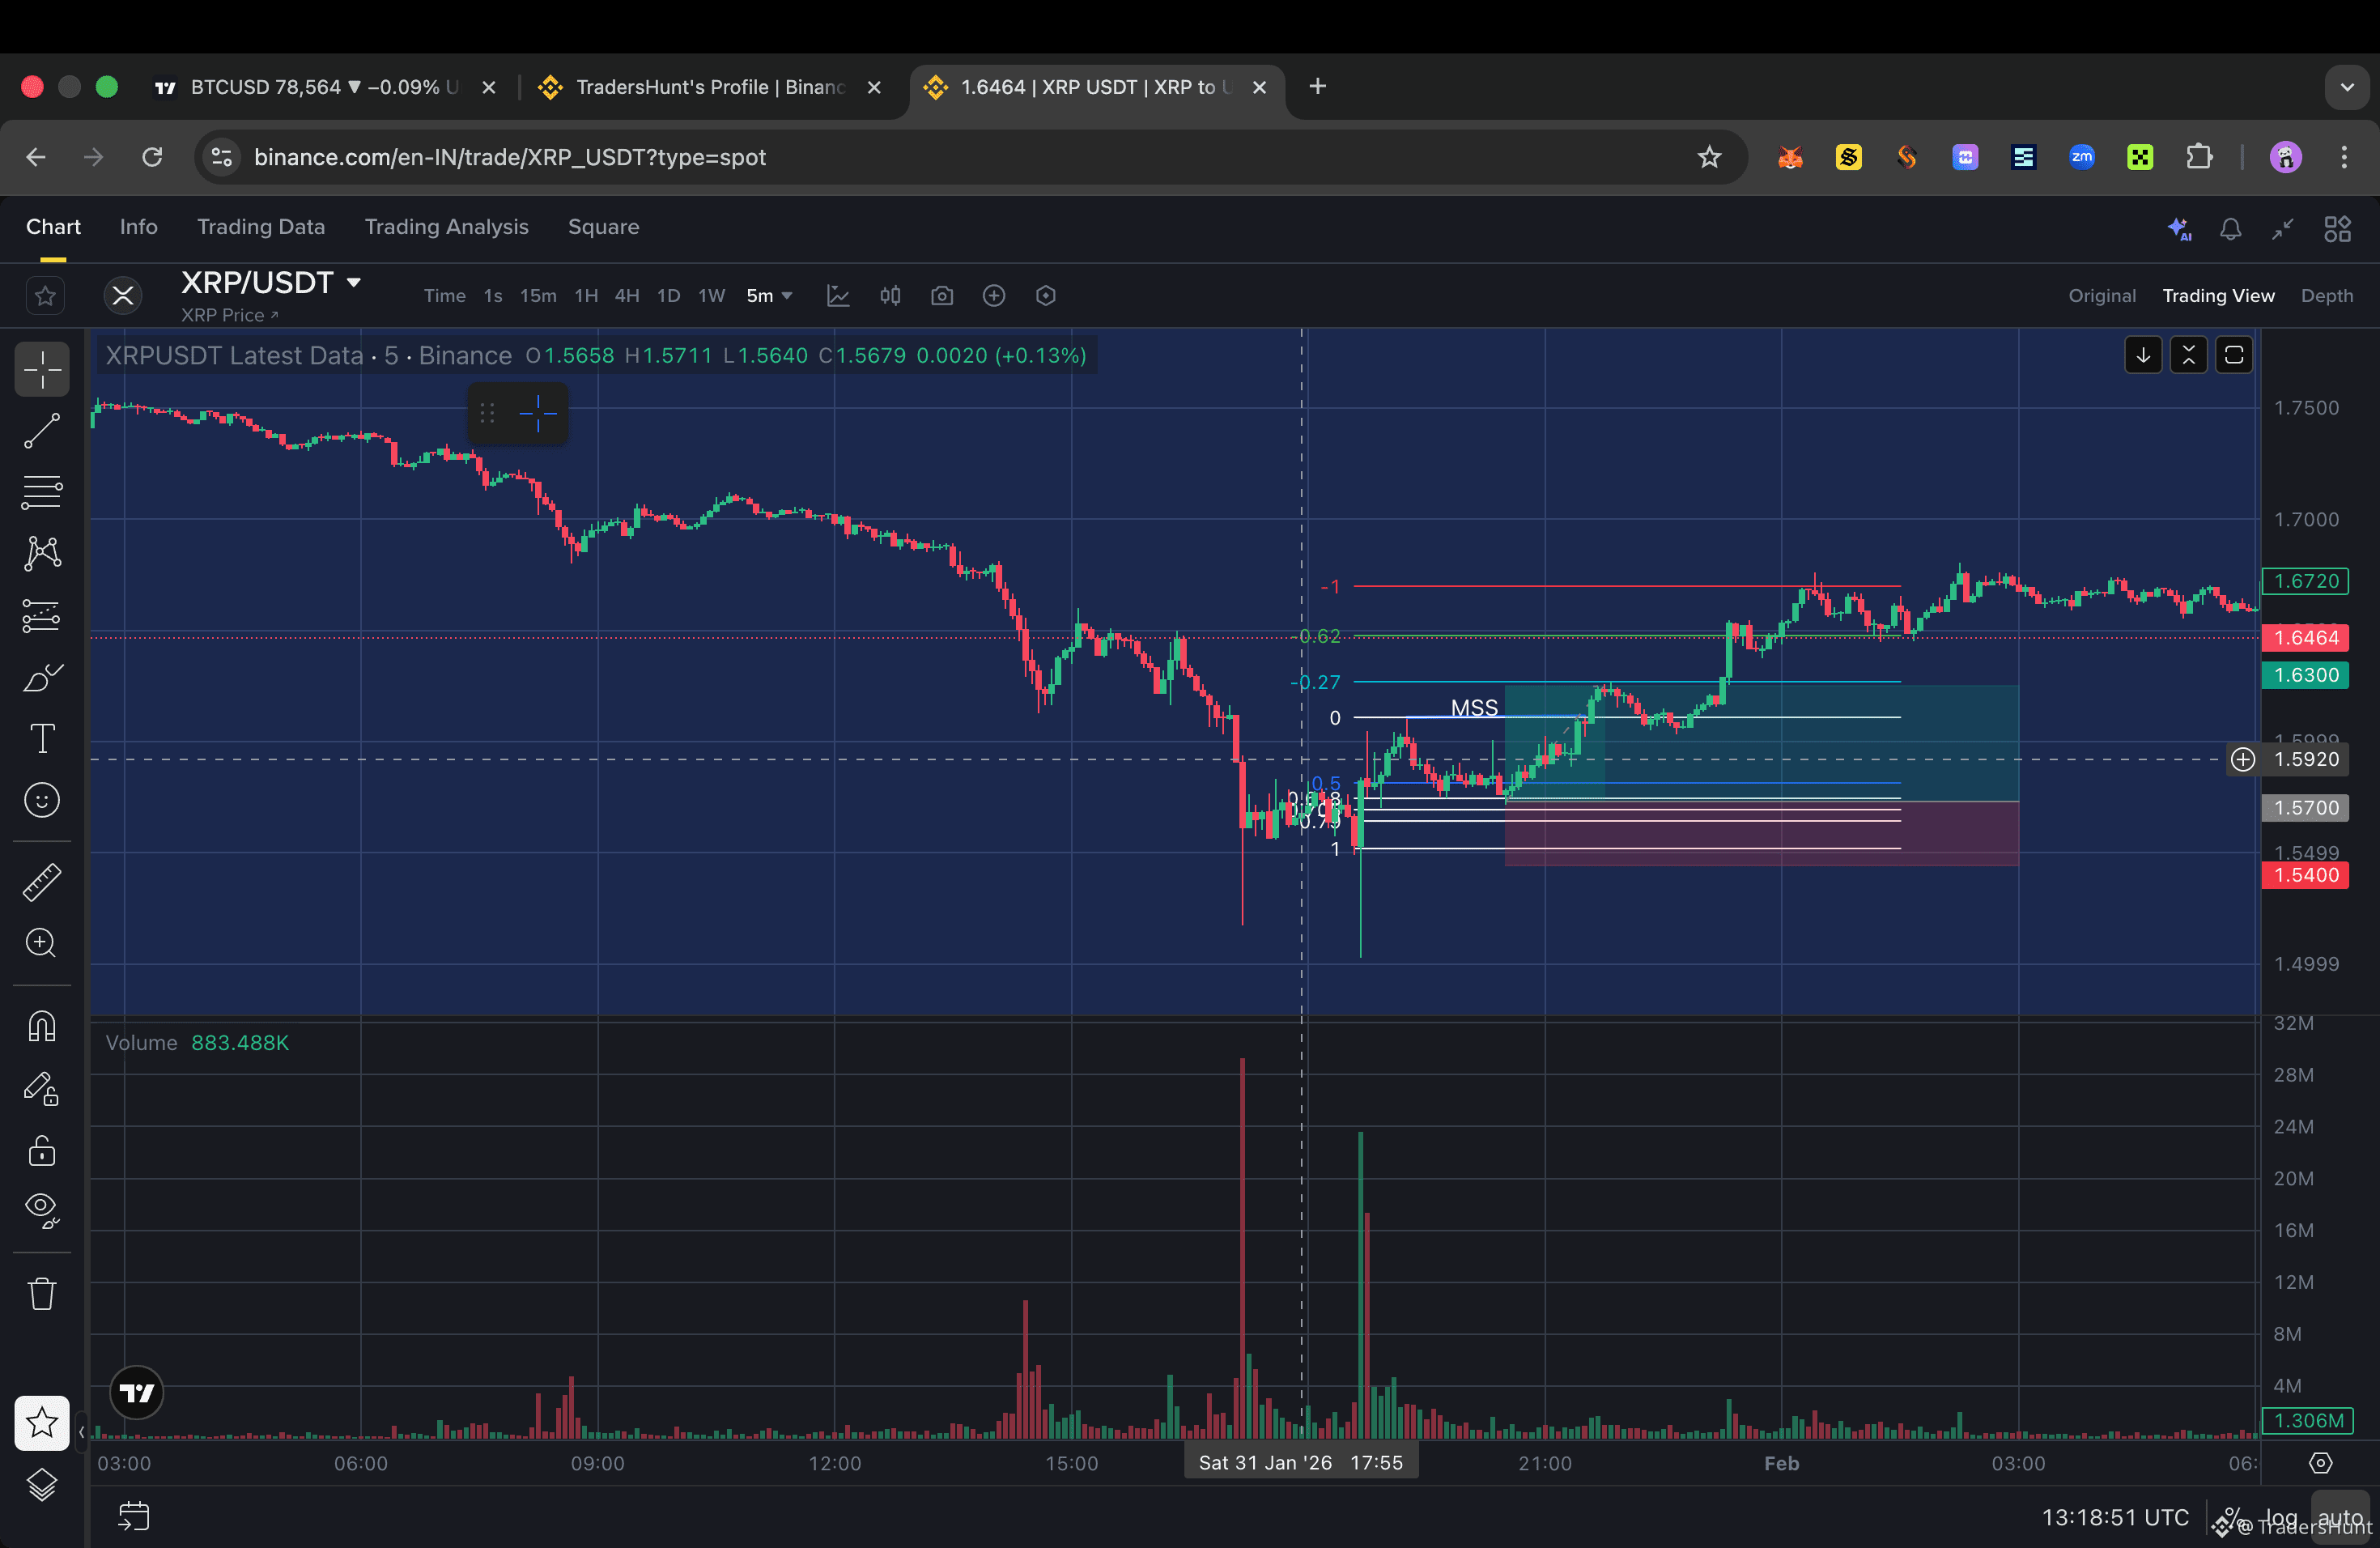Click the add circle plus icon

click(x=994, y=296)
